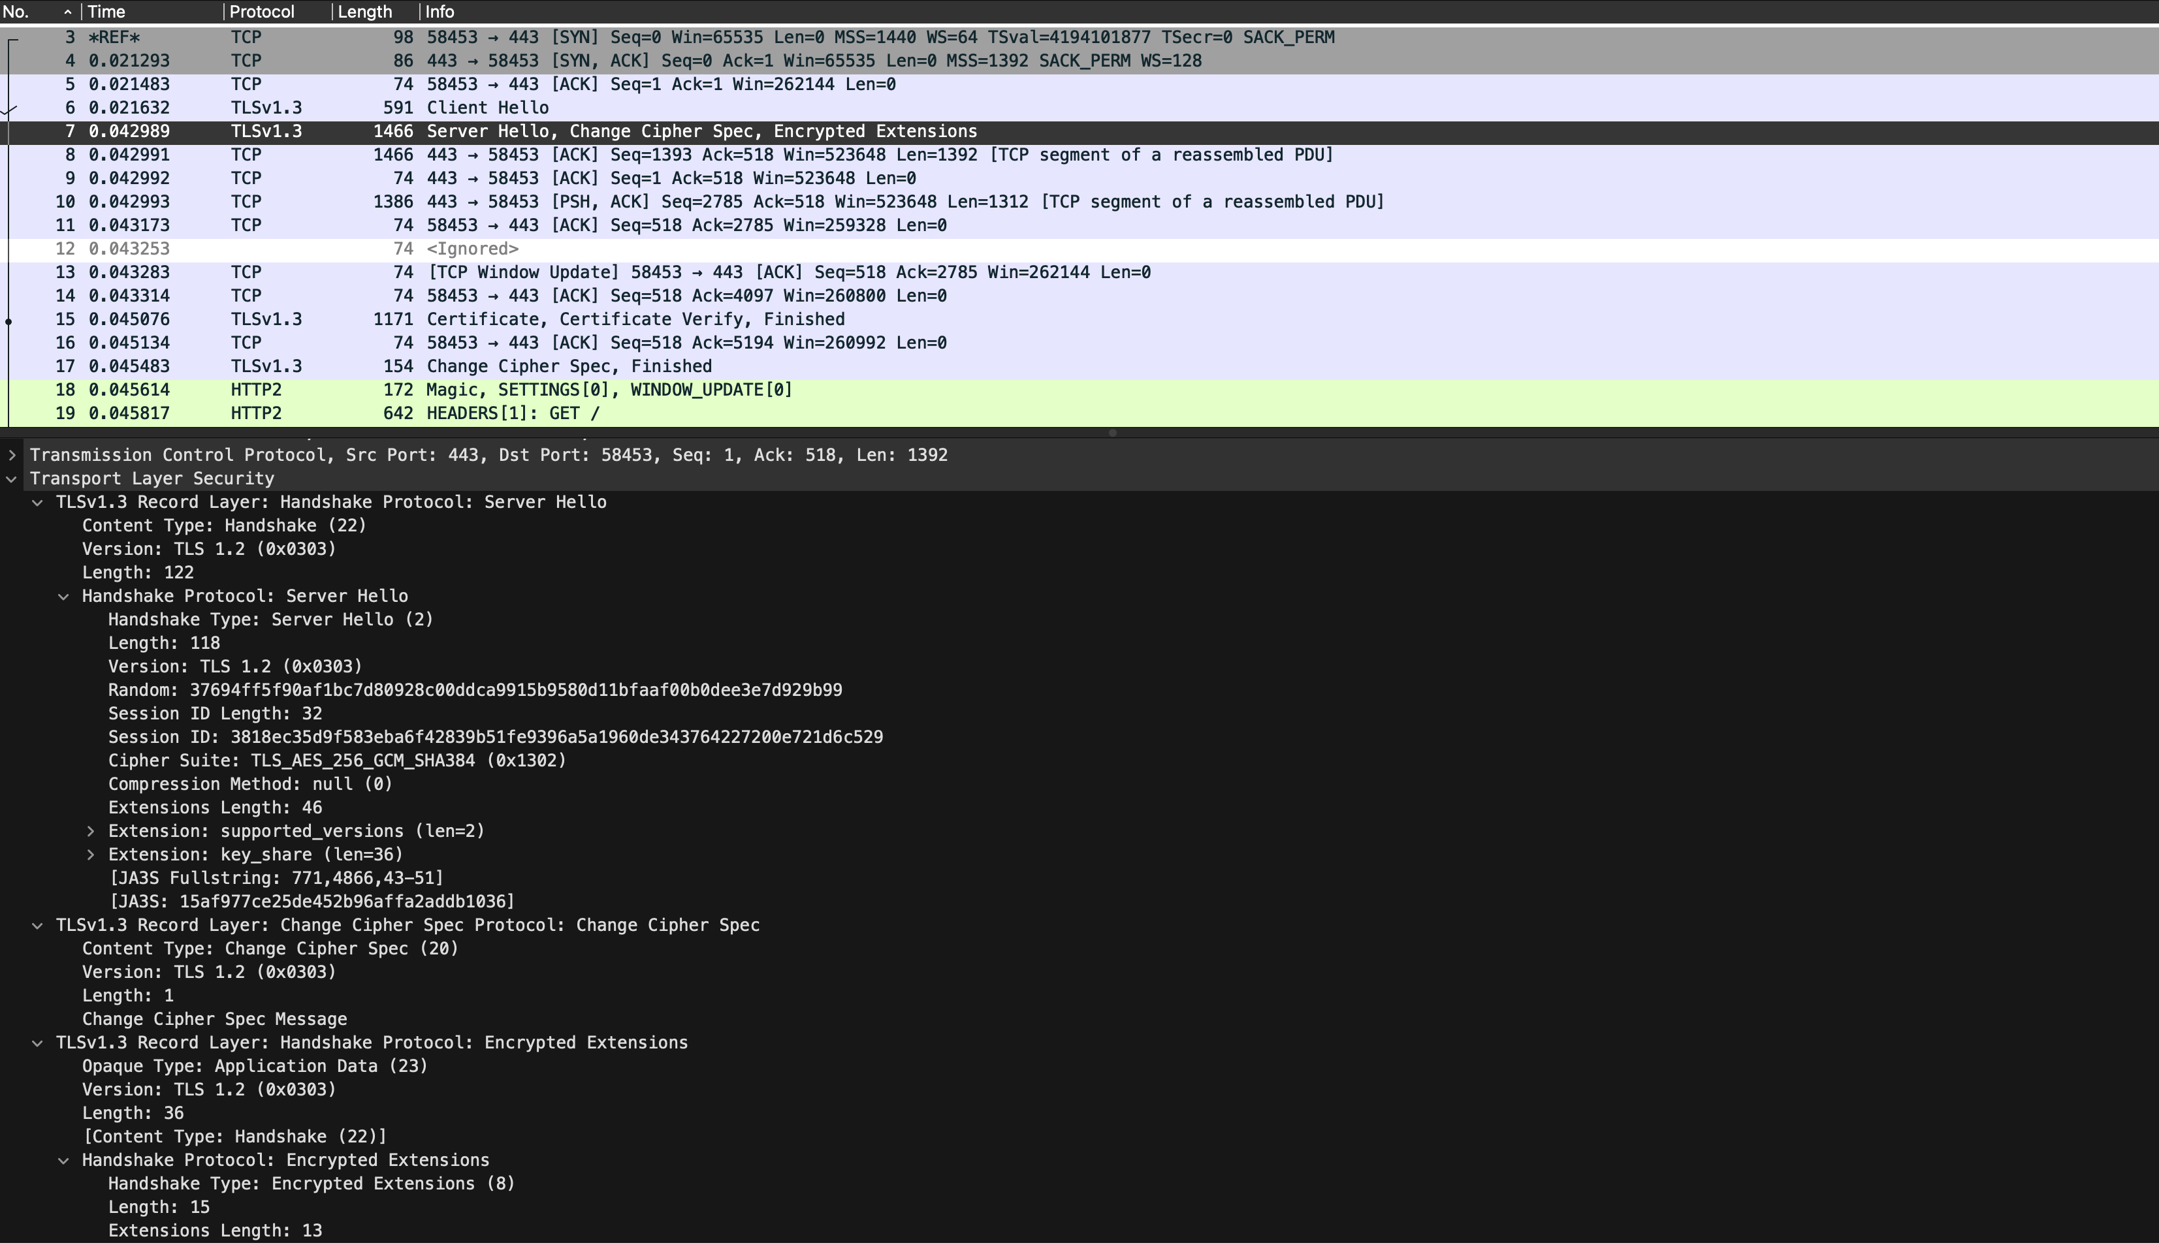This screenshot has height=1243, width=2159.
Task: Select the Random value field
Action: pos(1079,690)
